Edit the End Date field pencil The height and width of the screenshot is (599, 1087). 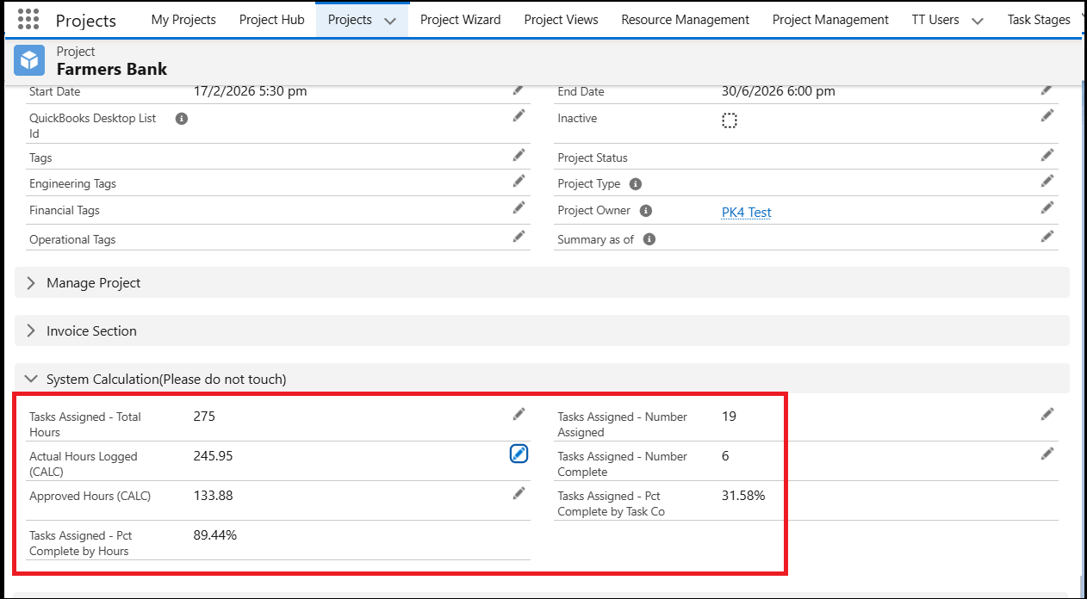(x=1047, y=90)
